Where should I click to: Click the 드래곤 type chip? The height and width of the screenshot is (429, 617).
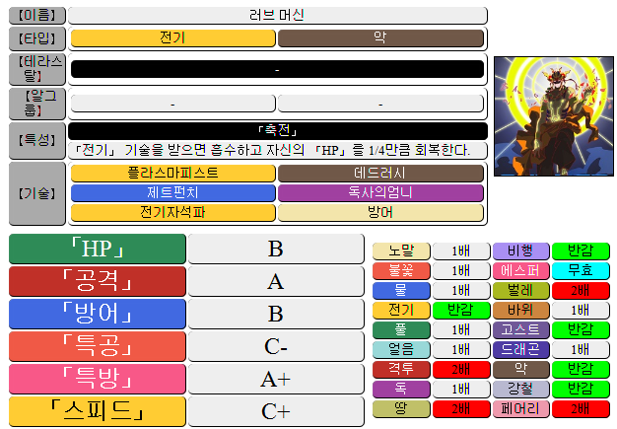pyautogui.click(x=520, y=349)
